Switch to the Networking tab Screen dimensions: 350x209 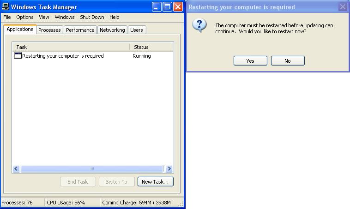pyautogui.click(x=112, y=30)
